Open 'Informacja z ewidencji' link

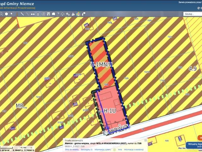point(134,149)
